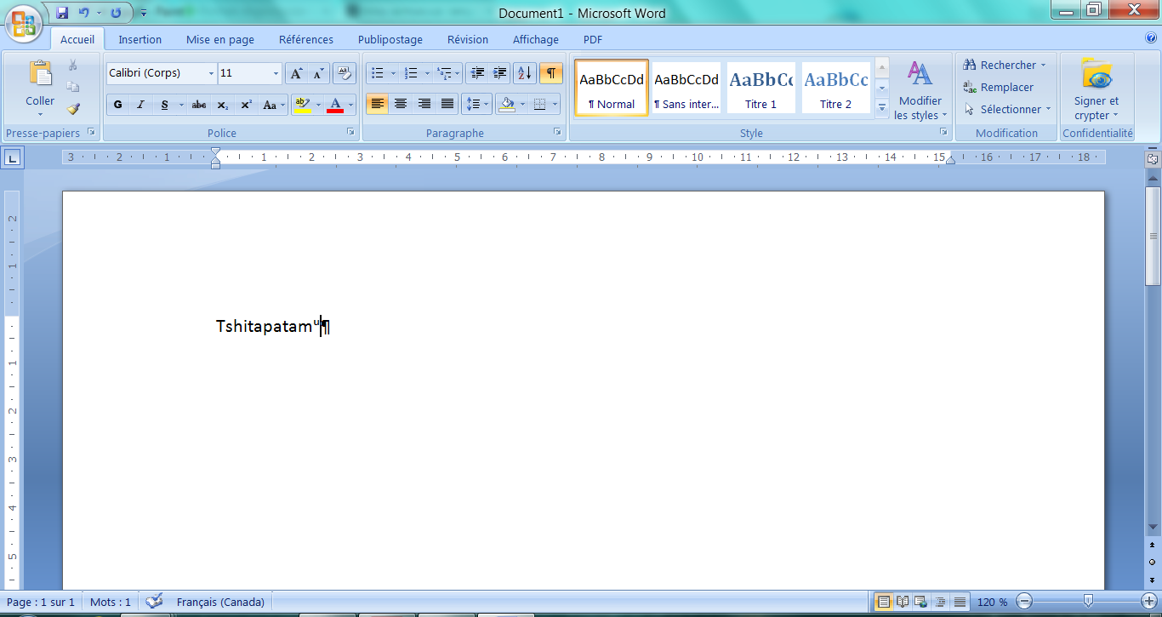Increase font size with grow font icon
Screen dimensions: 1162x617
[x=295, y=73]
